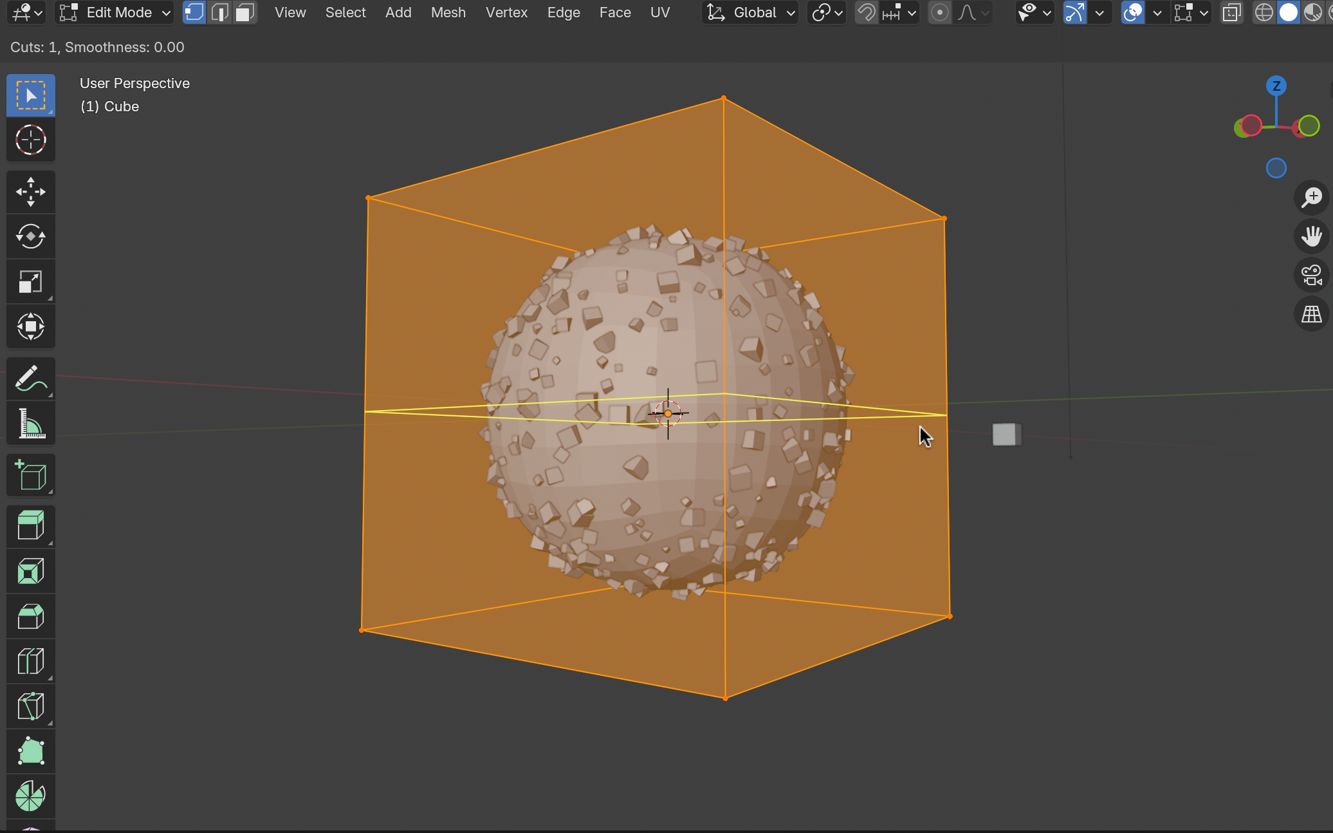Switch to edge select mode

pos(219,12)
